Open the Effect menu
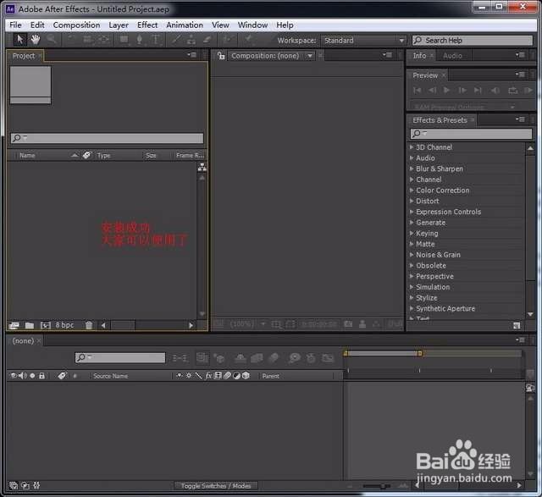 pos(147,25)
